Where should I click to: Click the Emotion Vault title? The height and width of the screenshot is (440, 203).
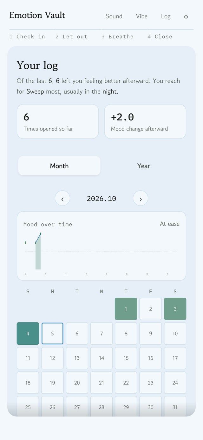coord(37,15)
